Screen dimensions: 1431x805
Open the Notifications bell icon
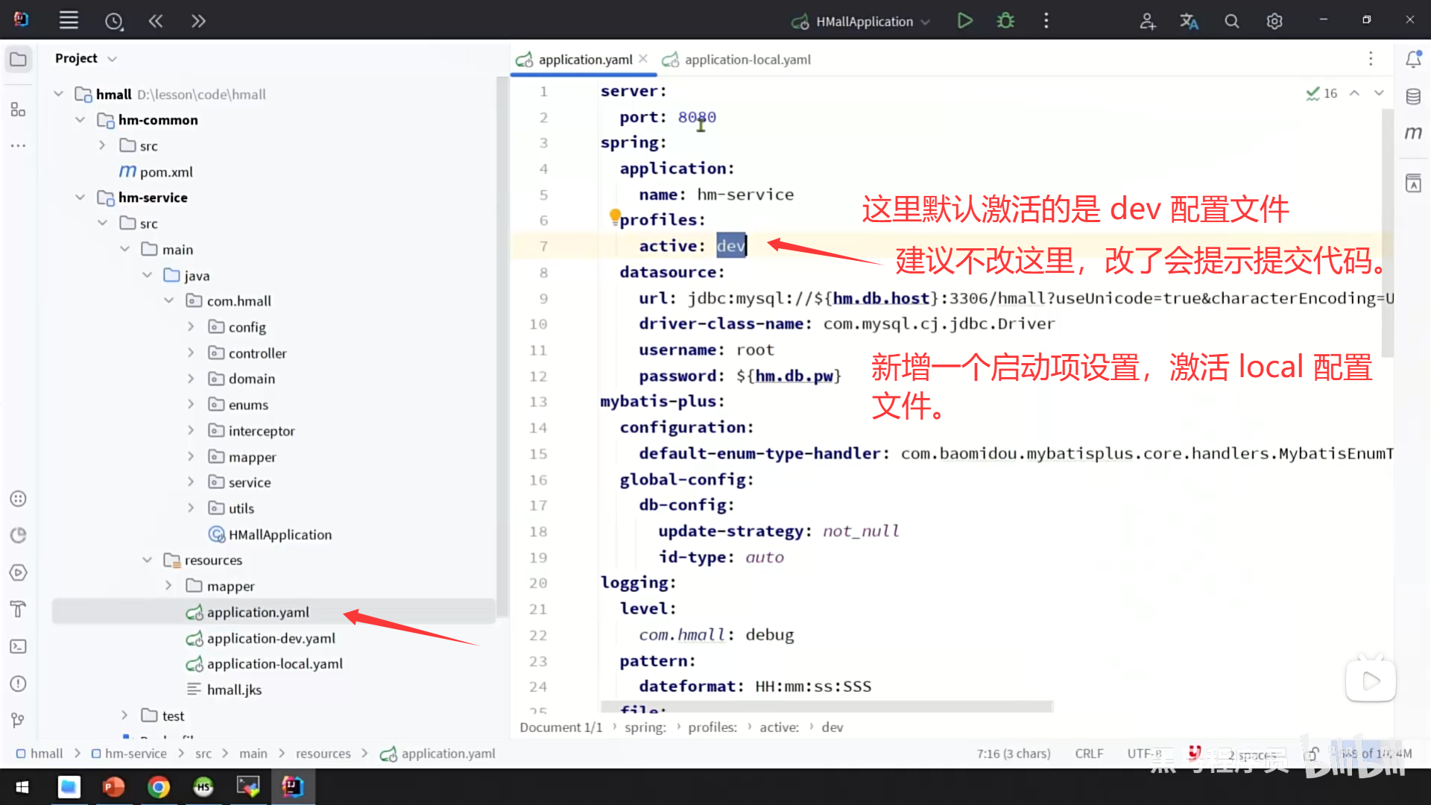pyautogui.click(x=1413, y=59)
